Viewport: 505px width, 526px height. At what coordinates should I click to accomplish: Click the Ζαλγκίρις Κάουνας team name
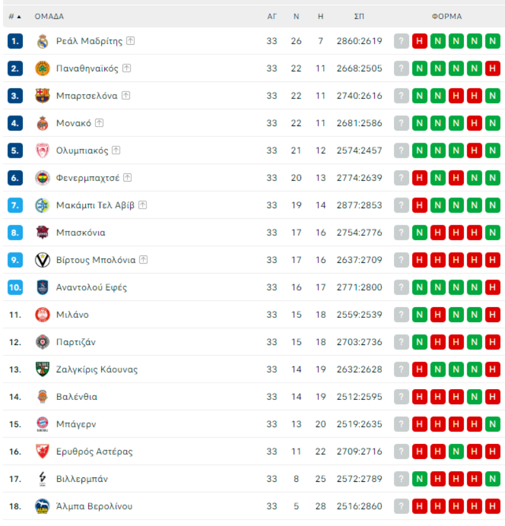tap(97, 370)
